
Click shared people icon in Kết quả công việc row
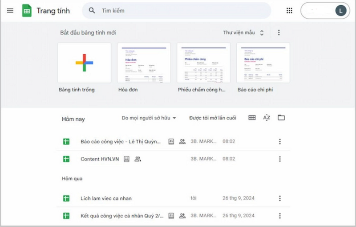pos(182,216)
